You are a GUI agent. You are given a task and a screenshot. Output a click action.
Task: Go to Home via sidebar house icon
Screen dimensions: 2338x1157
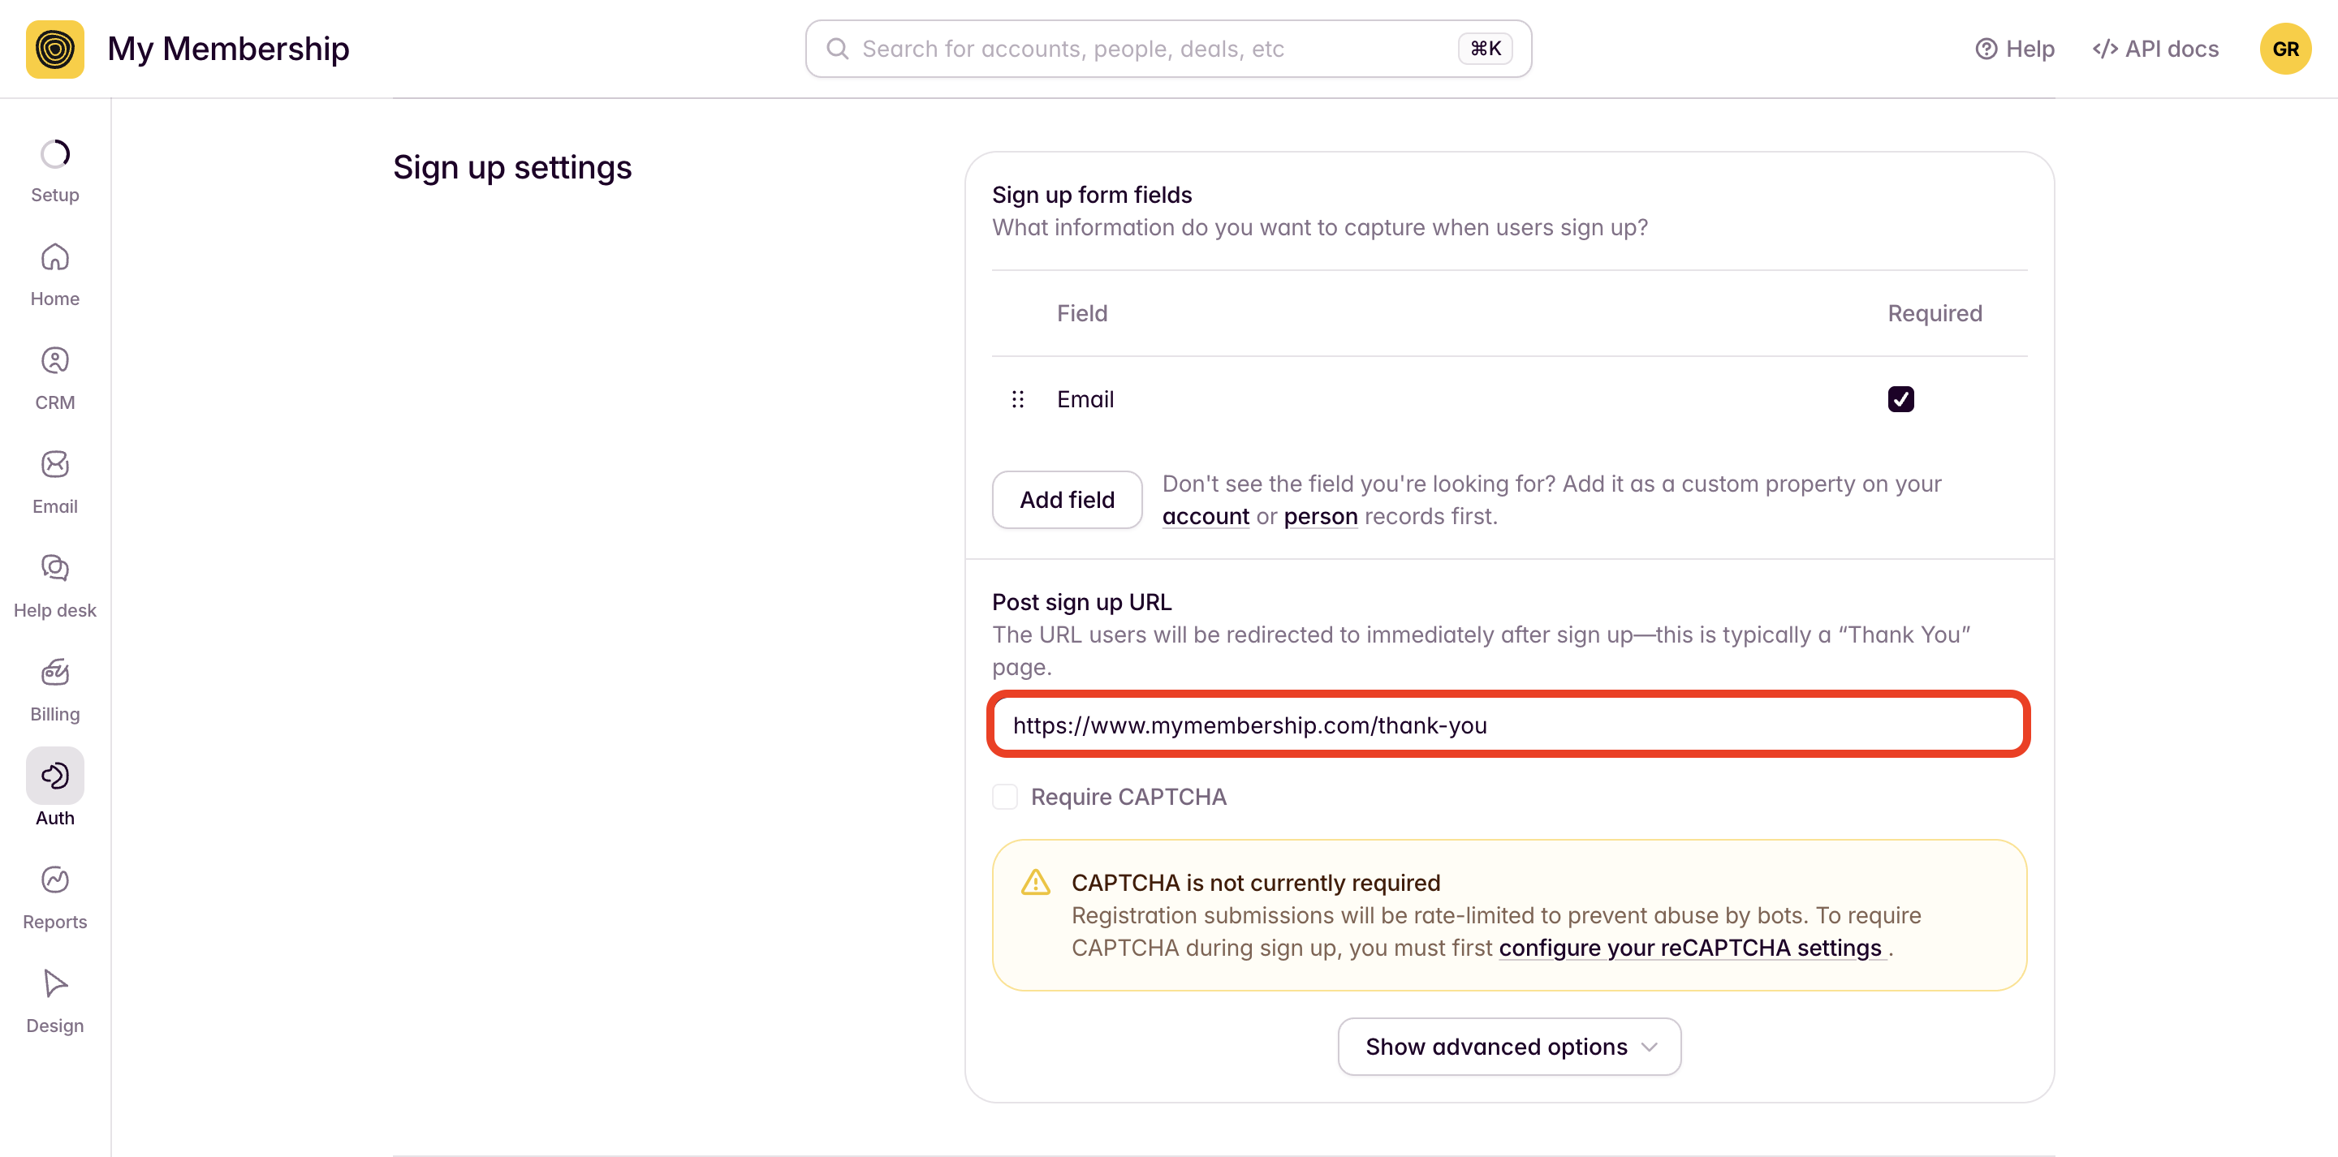54,258
